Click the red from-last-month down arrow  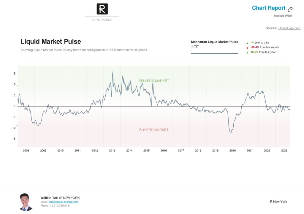[x=247, y=48]
